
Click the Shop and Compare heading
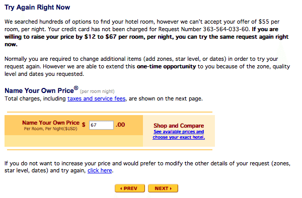179,126
